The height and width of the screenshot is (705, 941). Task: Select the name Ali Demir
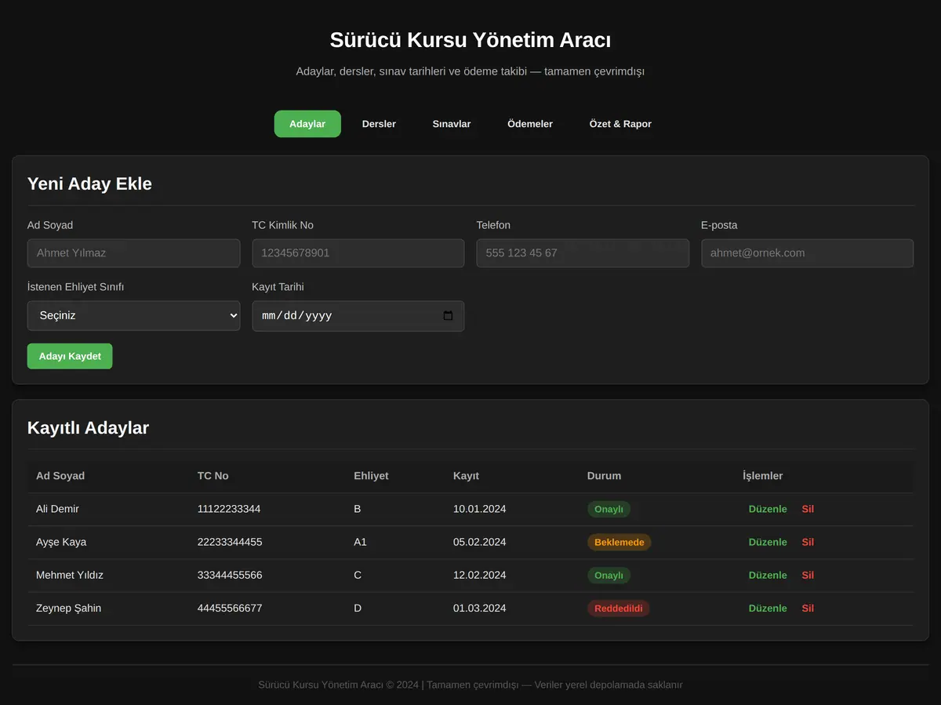click(x=57, y=509)
